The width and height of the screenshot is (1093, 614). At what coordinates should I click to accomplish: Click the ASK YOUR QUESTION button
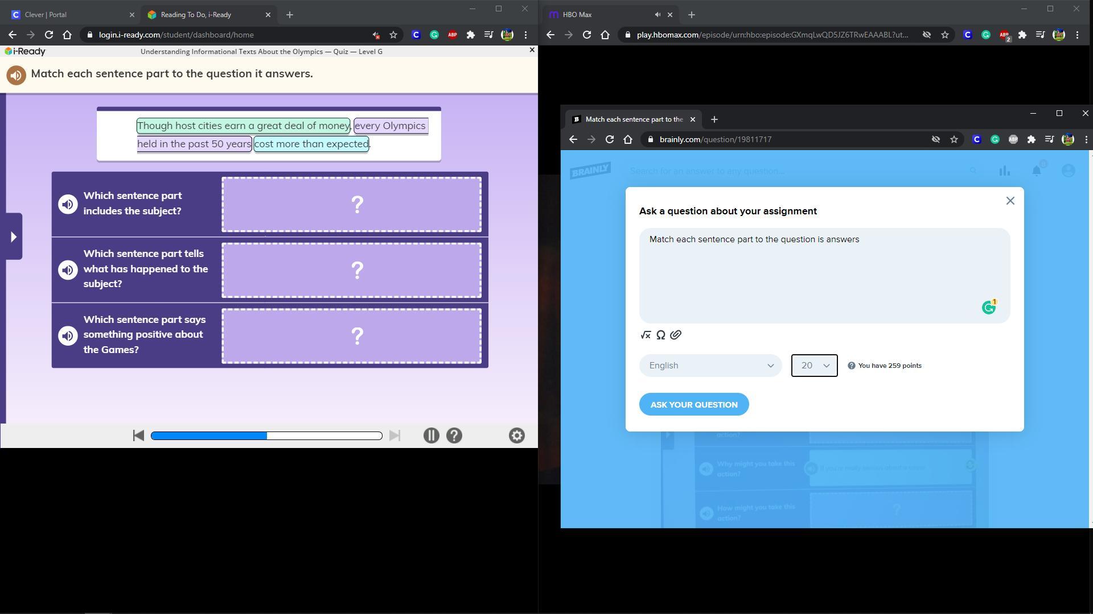pos(694,405)
